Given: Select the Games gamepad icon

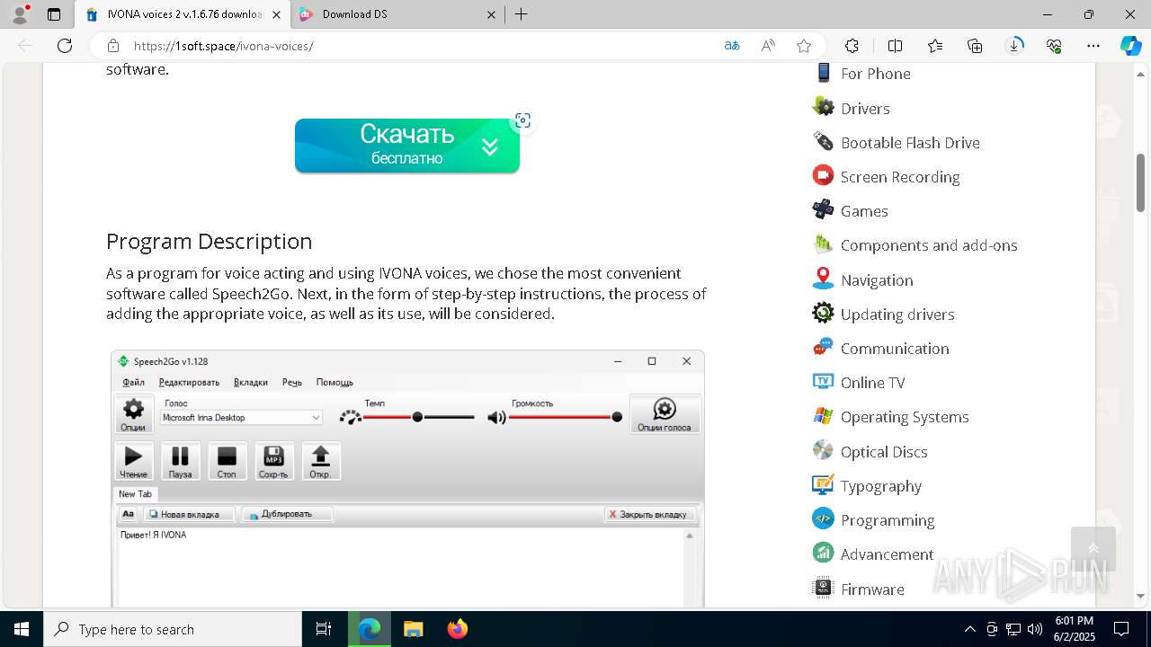Looking at the screenshot, I should (x=823, y=209).
